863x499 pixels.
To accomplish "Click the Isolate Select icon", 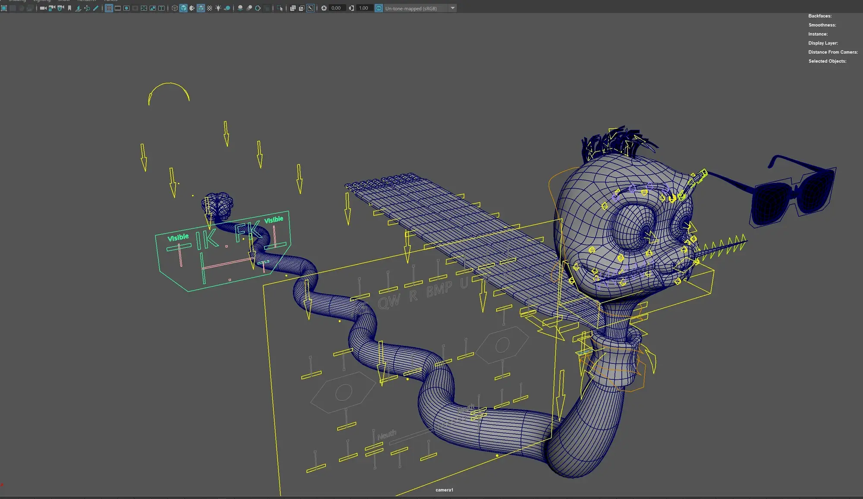I will 280,8.
